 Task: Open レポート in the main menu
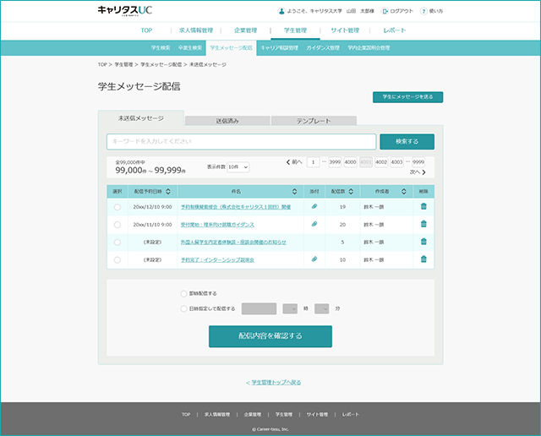click(395, 30)
